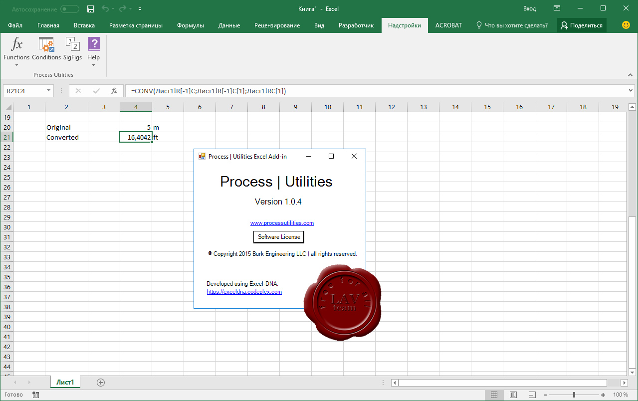Image resolution: width=638 pixels, height=401 pixels.
Task: Switch to Normal view in status bar
Action: point(494,395)
